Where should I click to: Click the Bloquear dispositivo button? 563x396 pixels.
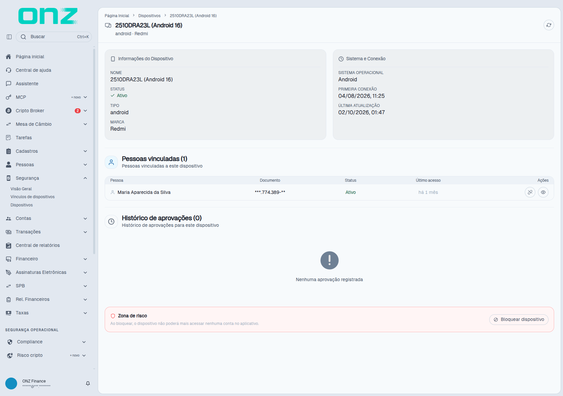tap(519, 320)
